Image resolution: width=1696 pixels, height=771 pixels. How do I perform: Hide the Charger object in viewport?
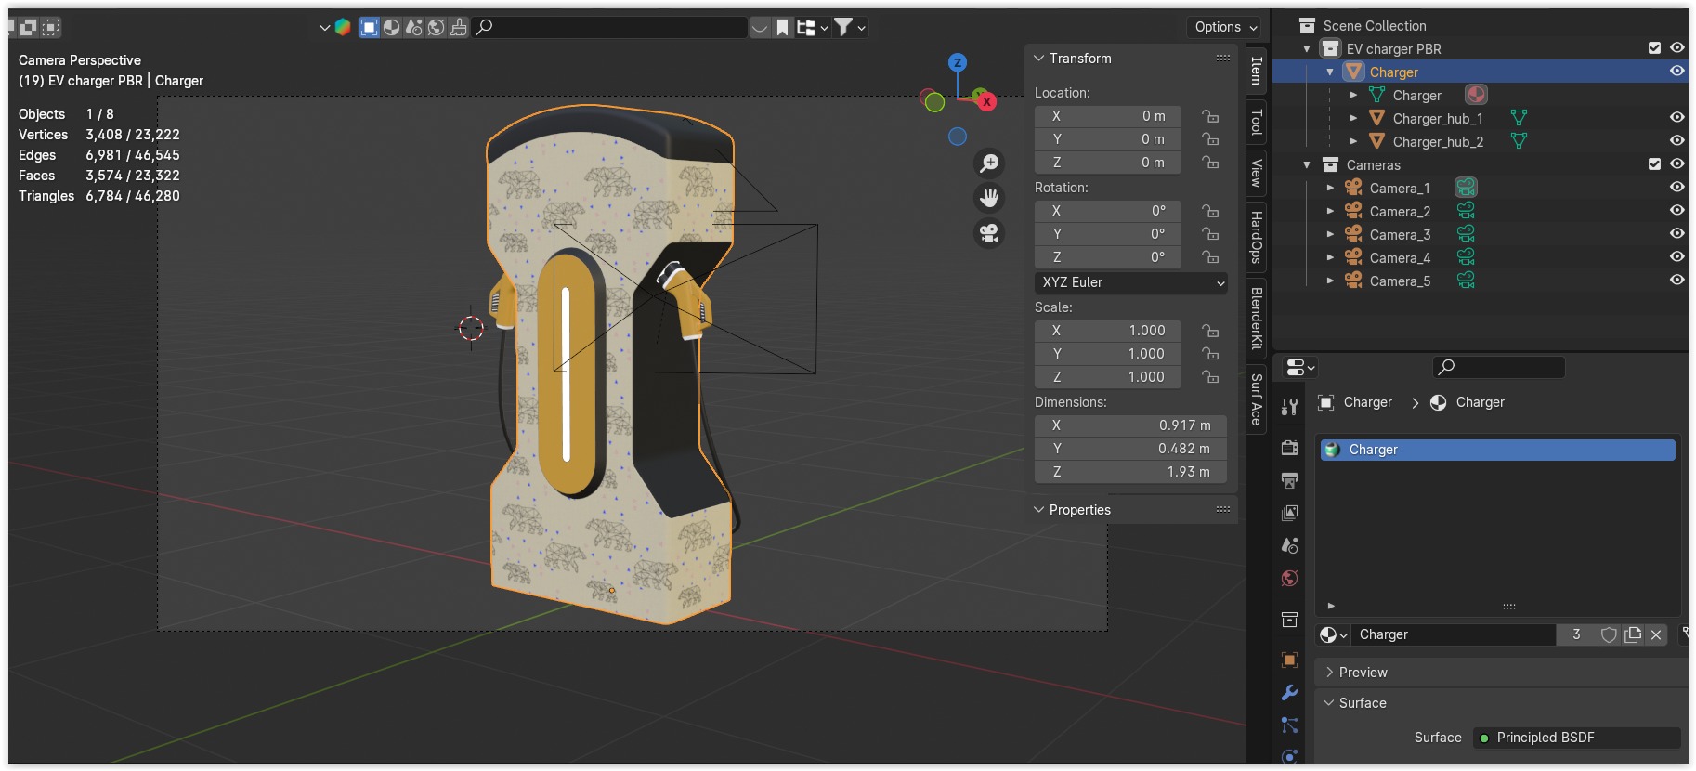coord(1677,72)
